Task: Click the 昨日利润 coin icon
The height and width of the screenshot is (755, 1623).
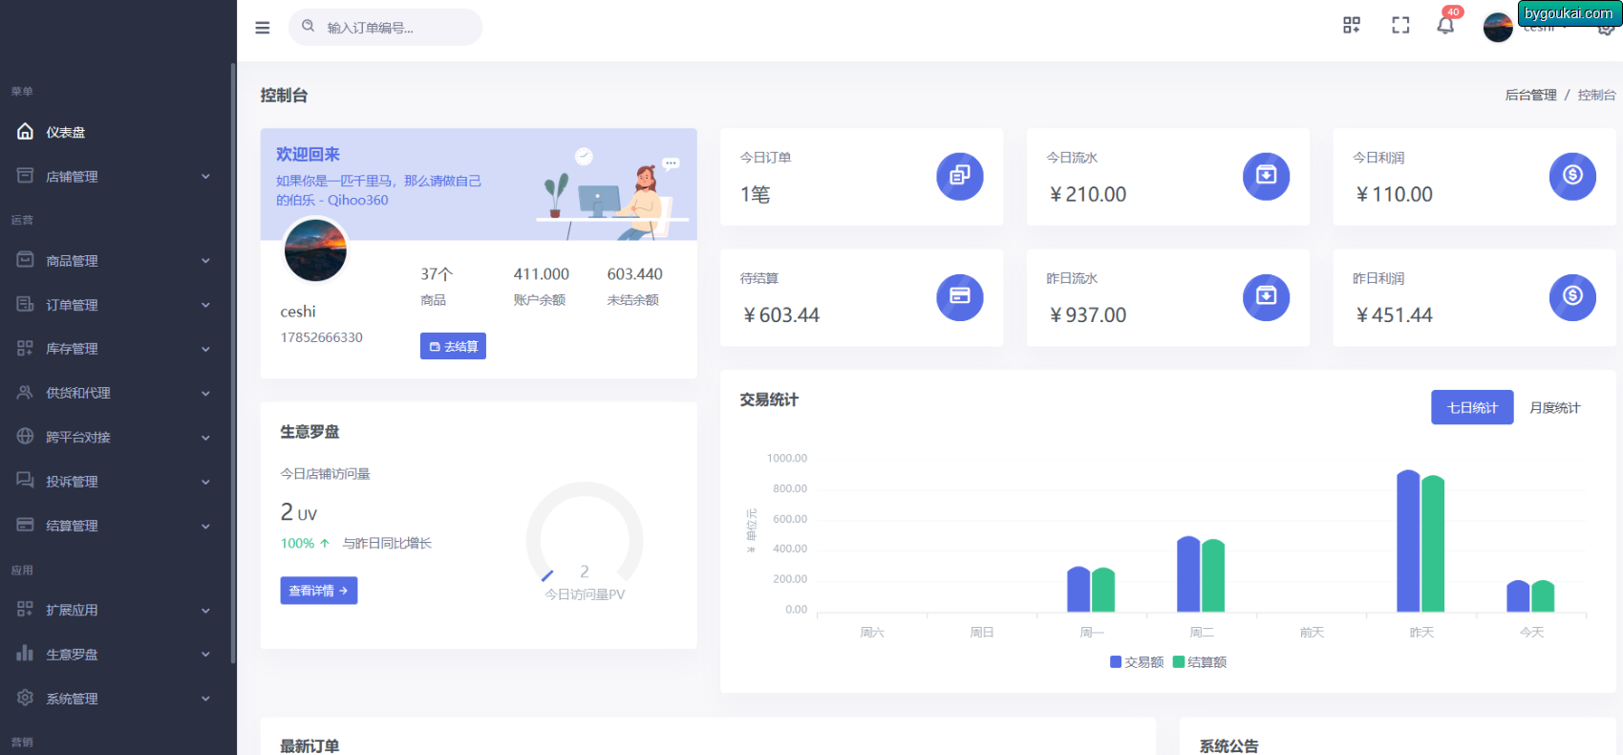Action: pos(1572,297)
